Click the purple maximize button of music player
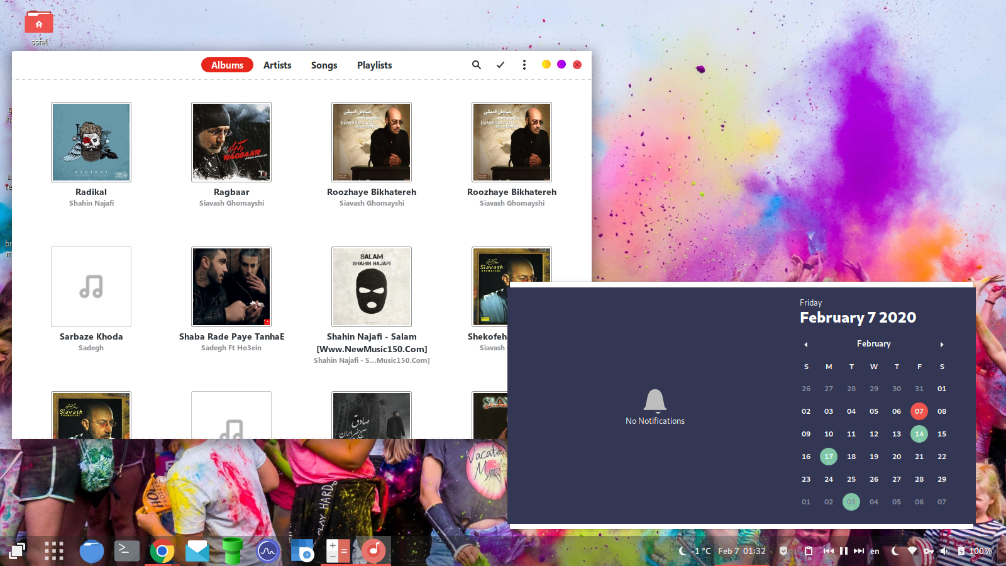The width and height of the screenshot is (1006, 566). pos(561,64)
